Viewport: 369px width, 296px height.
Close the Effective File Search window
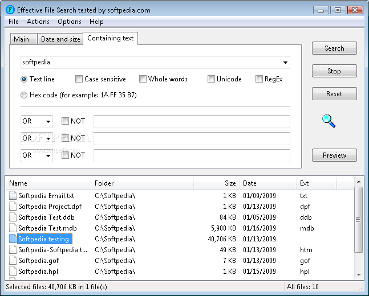coord(355,10)
